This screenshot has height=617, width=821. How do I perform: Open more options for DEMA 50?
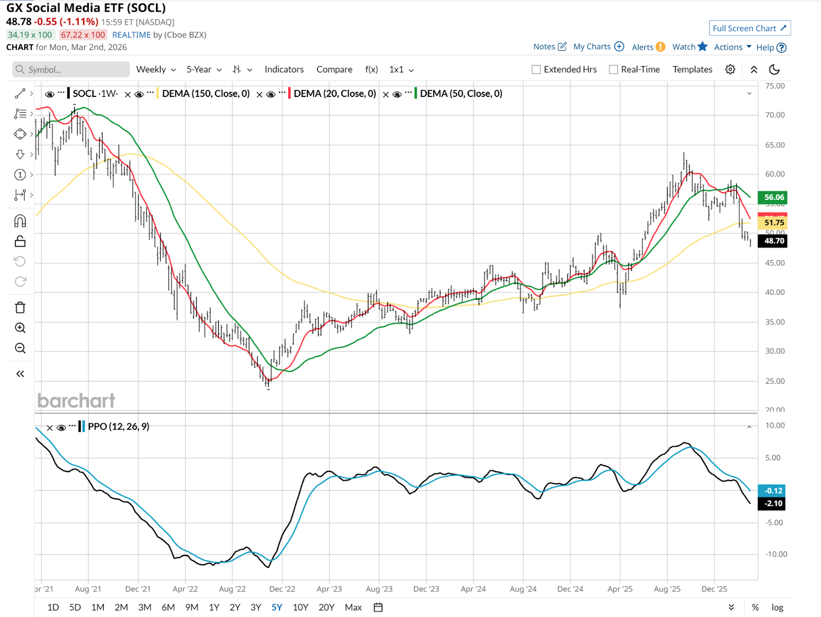coord(408,93)
